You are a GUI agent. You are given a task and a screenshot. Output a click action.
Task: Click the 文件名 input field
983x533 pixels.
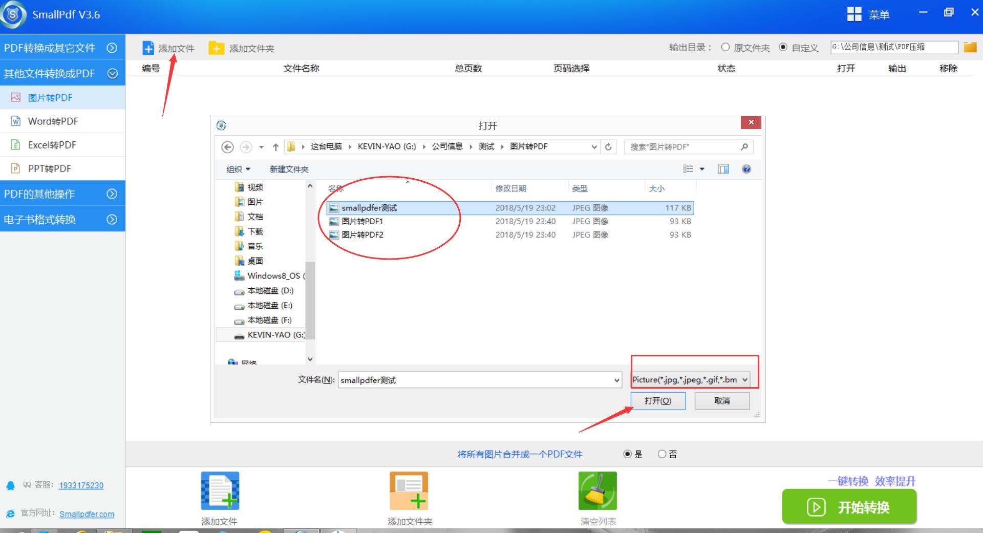pos(475,380)
